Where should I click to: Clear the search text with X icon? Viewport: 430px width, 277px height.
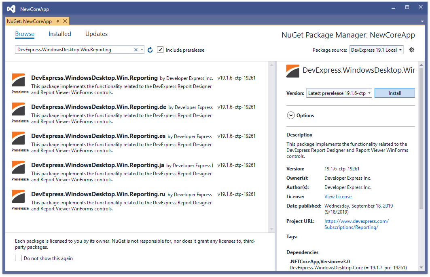click(136, 50)
